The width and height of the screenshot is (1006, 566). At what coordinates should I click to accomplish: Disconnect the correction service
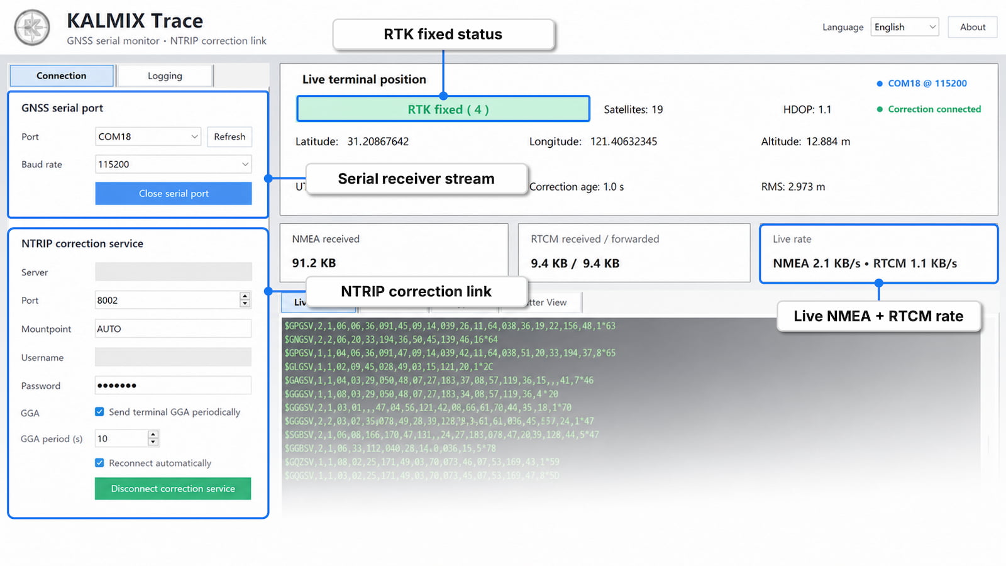coord(173,489)
